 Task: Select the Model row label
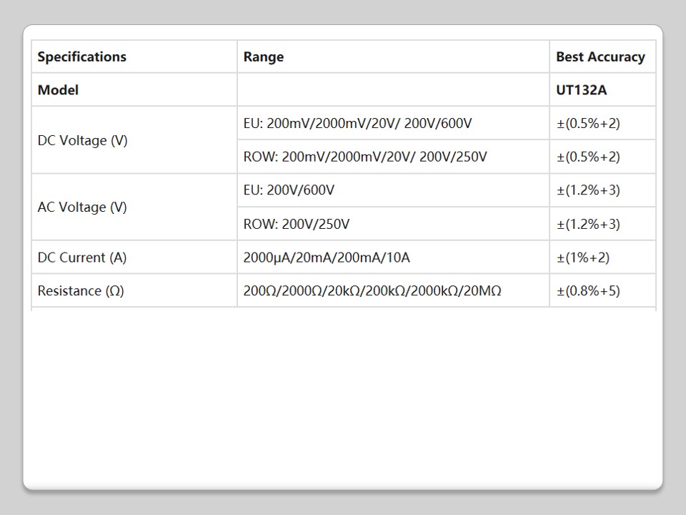59,90
